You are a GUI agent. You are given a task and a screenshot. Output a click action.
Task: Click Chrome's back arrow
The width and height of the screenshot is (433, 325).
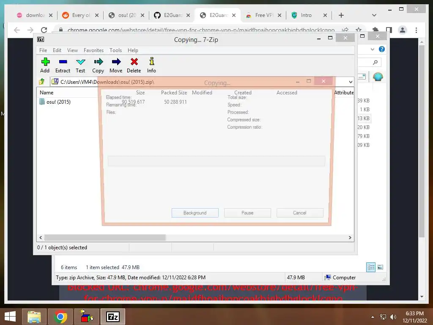[17, 30]
